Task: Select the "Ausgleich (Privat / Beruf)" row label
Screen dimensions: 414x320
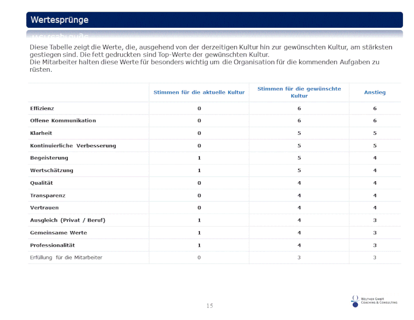Action: click(68, 220)
